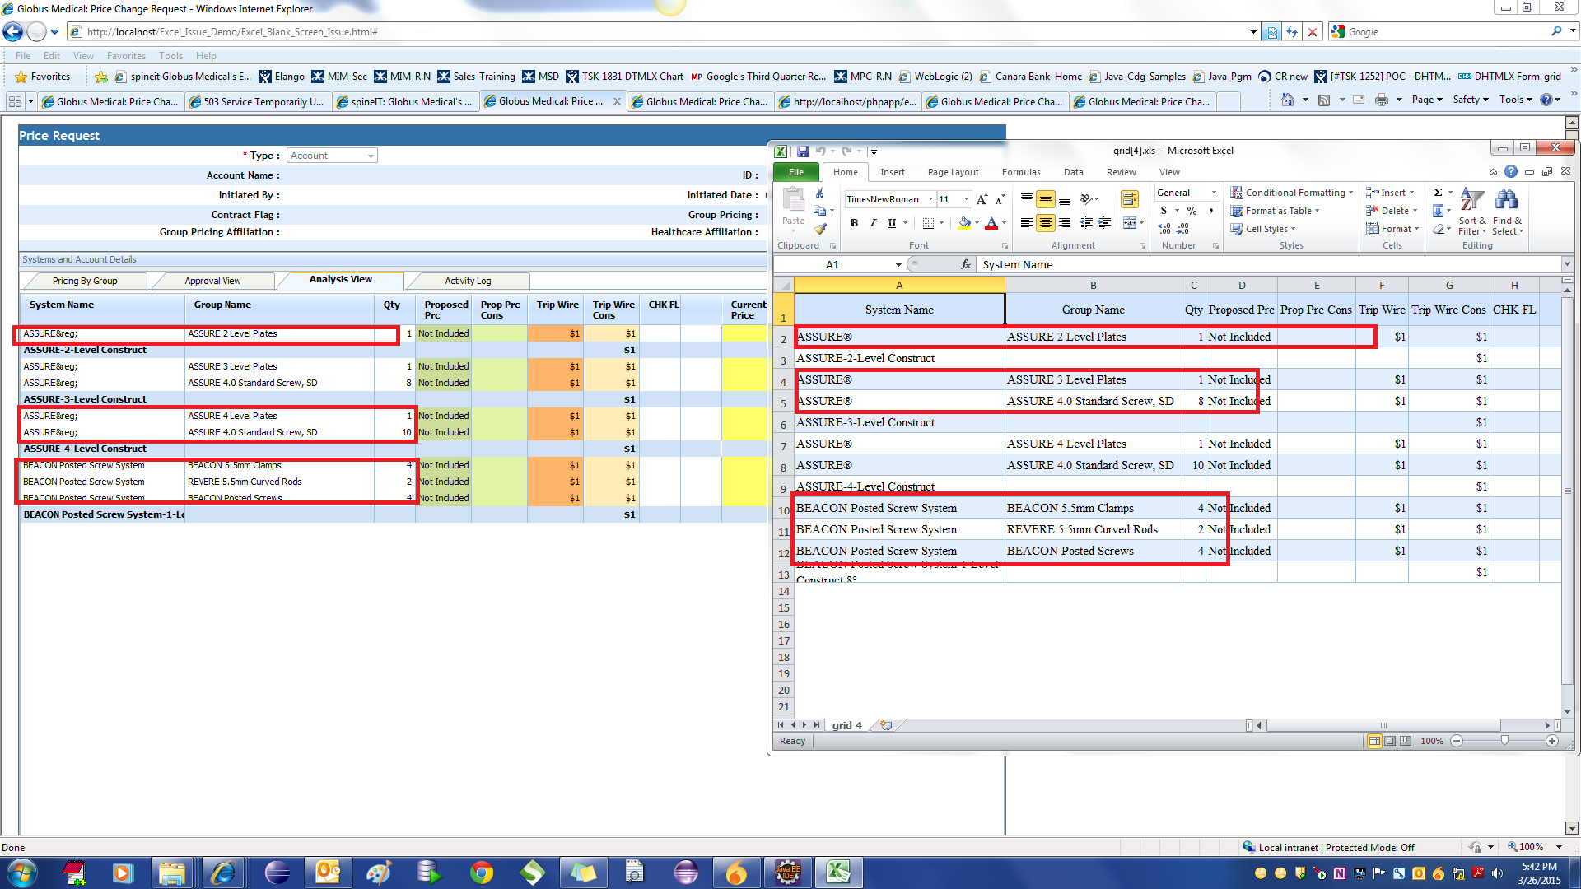Click the Borders icon in Font group
Image resolution: width=1581 pixels, height=889 pixels.
928,223
